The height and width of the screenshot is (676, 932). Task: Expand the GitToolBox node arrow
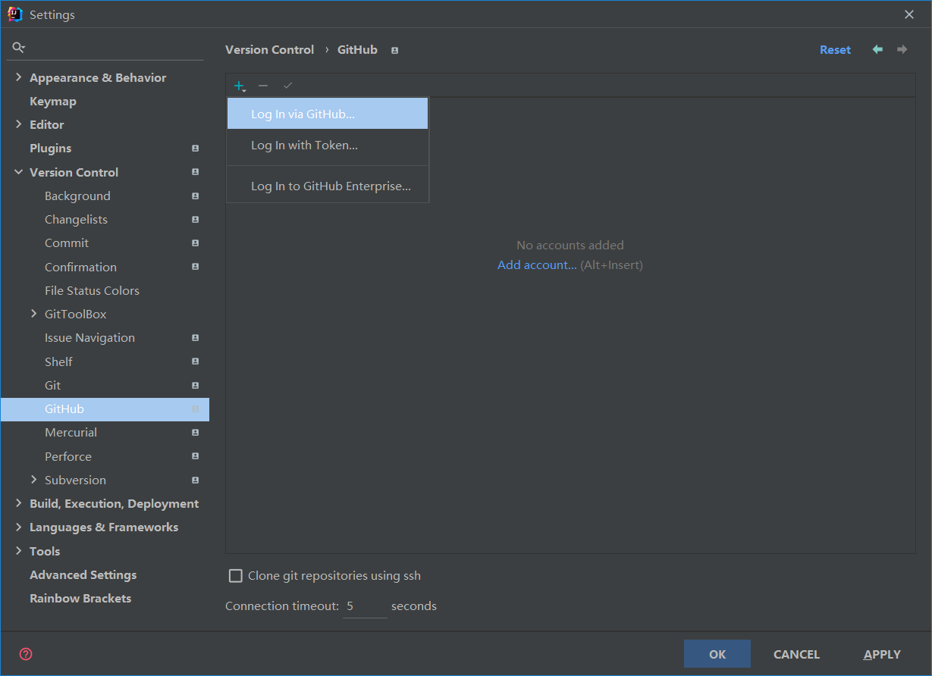tap(34, 314)
